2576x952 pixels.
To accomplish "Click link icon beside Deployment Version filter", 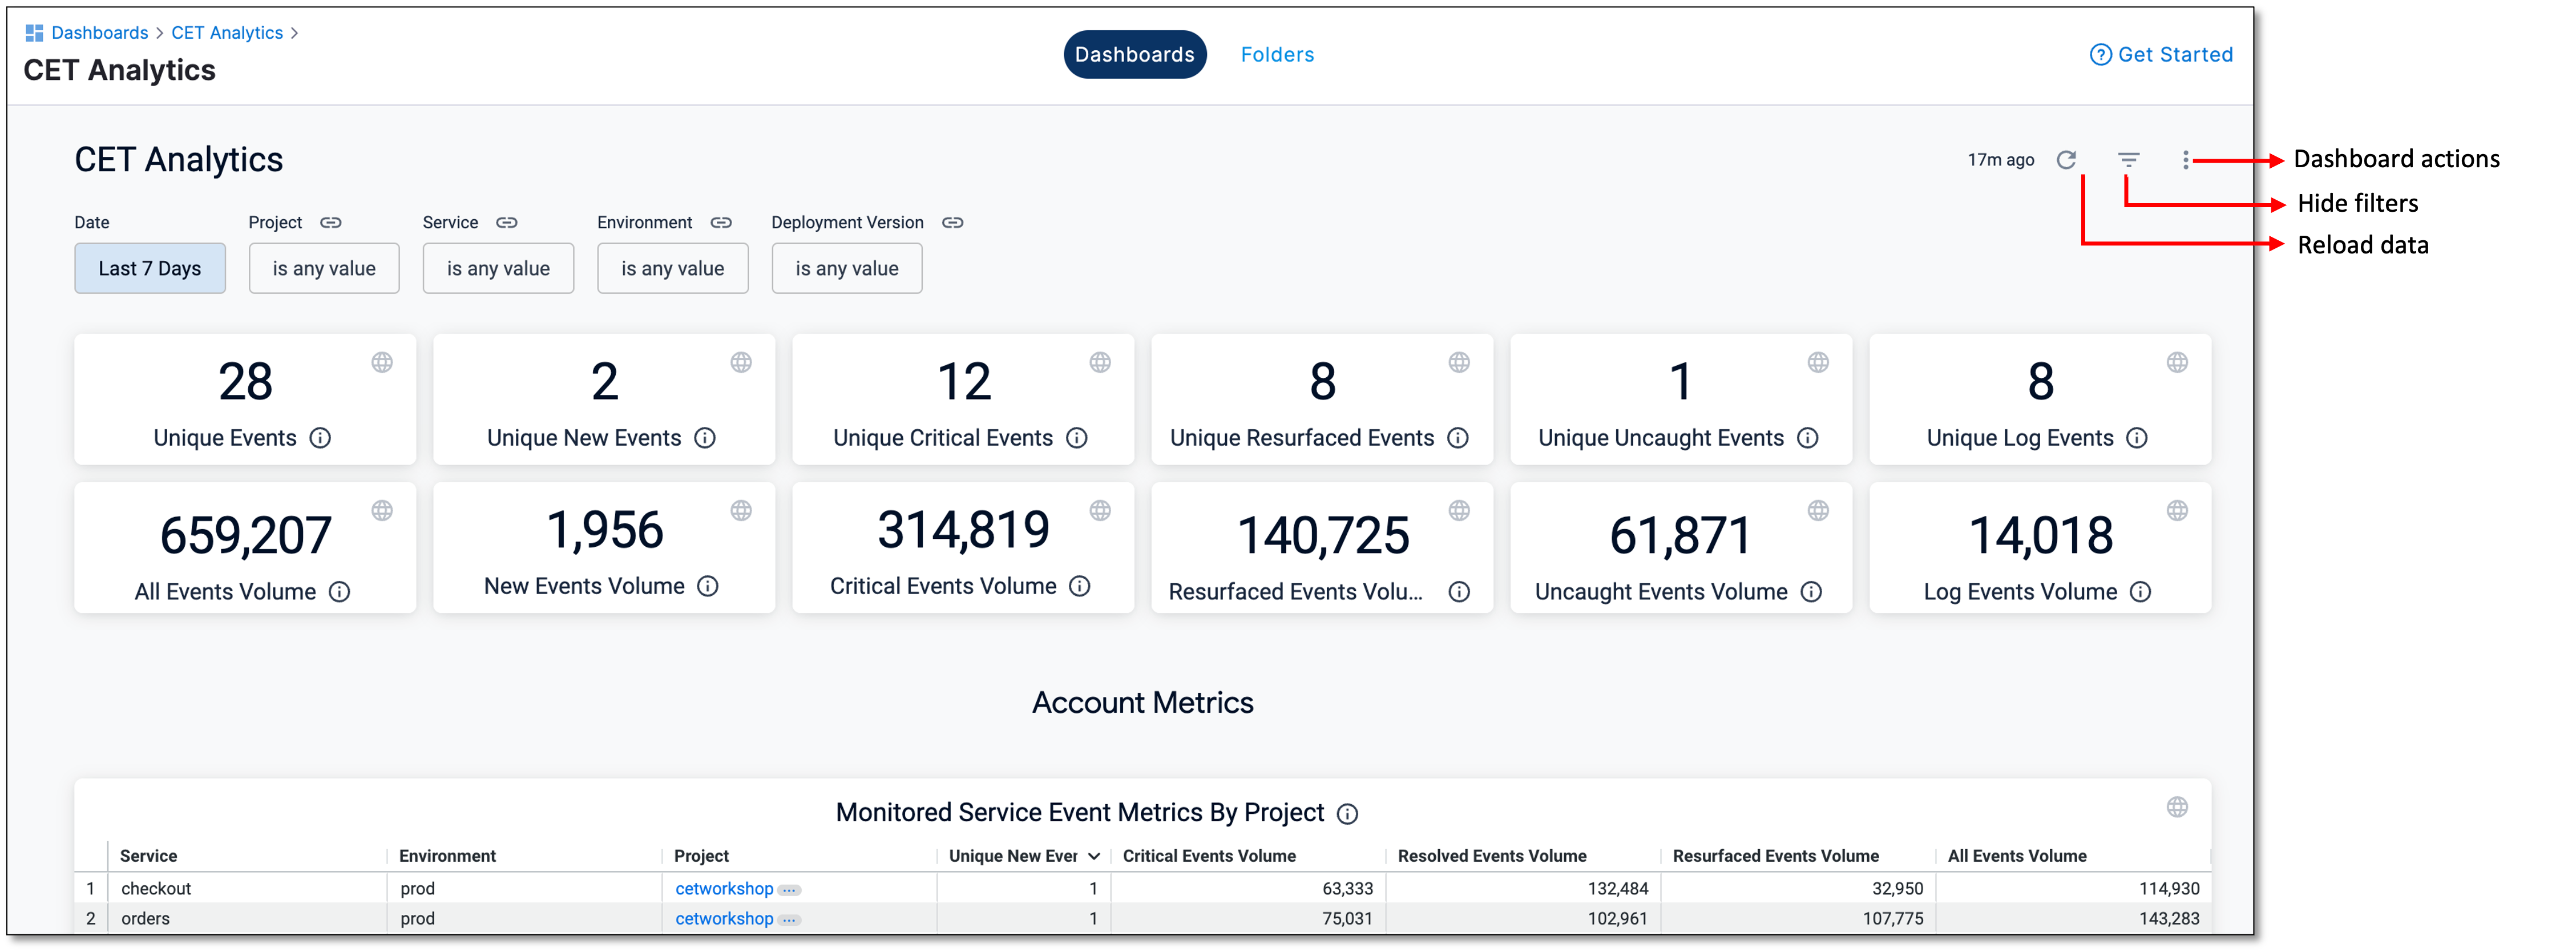I will 952,222.
